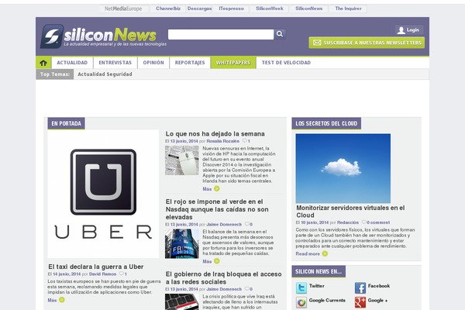Screen dimensions: 465x310
Task: Open the Descargas network link
Action: tap(199, 9)
